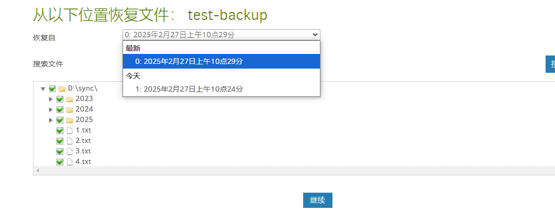Uncheck the 1.txt checkbox
555x211 pixels.
(x=60, y=130)
